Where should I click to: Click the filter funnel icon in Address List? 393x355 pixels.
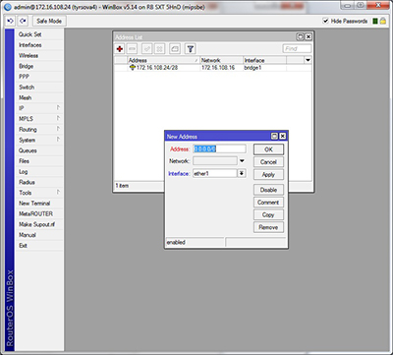(x=191, y=49)
